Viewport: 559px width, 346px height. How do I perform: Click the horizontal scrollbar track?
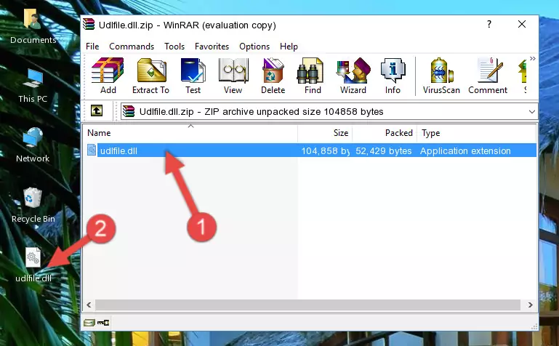point(307,305)
